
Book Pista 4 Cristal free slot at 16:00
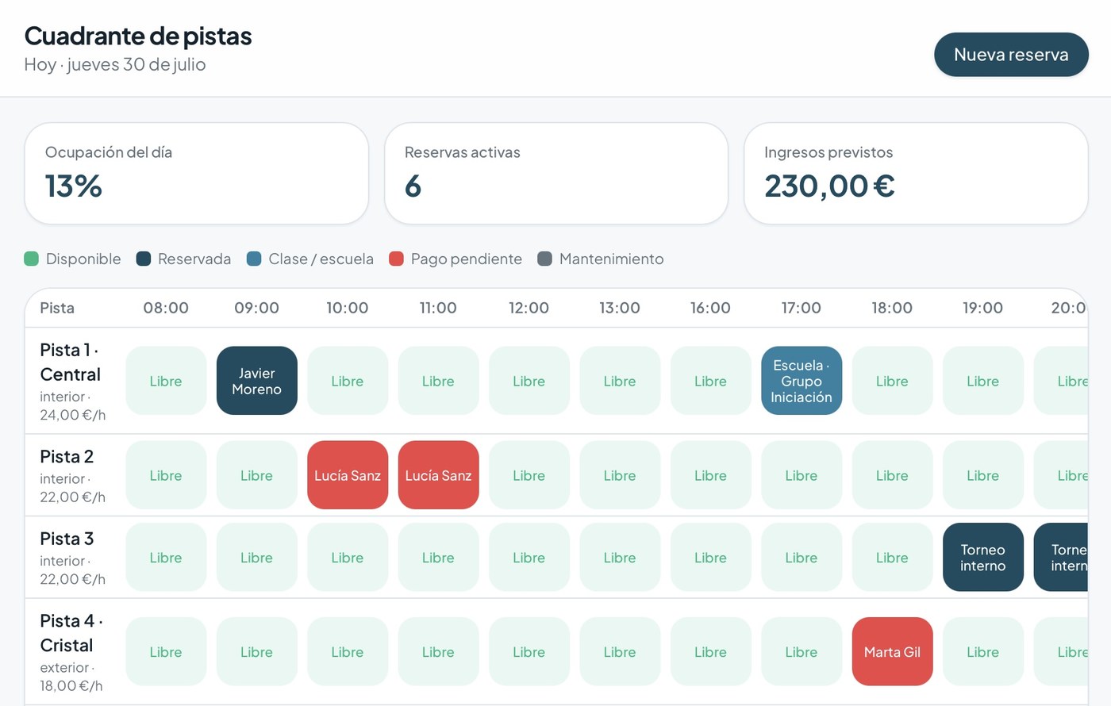click(711, 651)
